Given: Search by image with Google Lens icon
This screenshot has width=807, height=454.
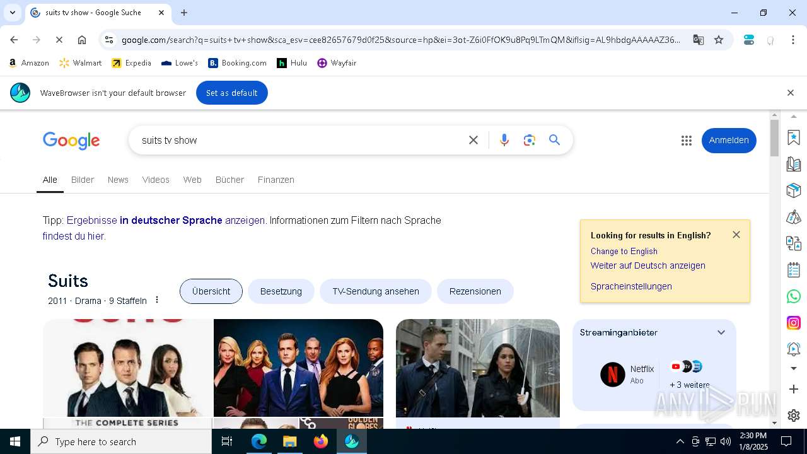Looking at the screenshot, I should [529, 140].
